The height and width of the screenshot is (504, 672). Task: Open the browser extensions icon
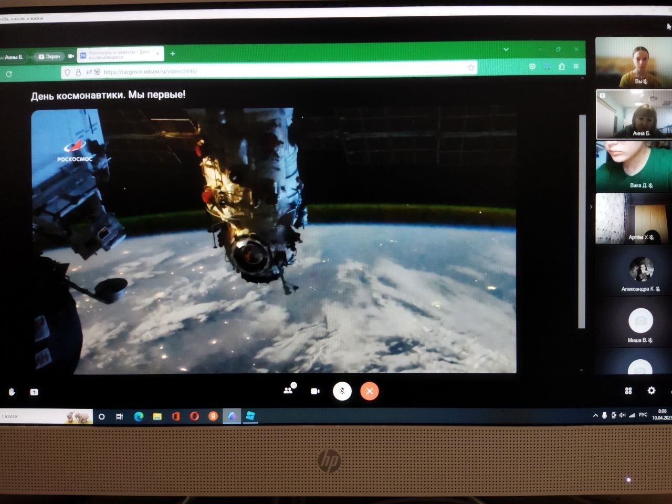(x=562, y=67)
